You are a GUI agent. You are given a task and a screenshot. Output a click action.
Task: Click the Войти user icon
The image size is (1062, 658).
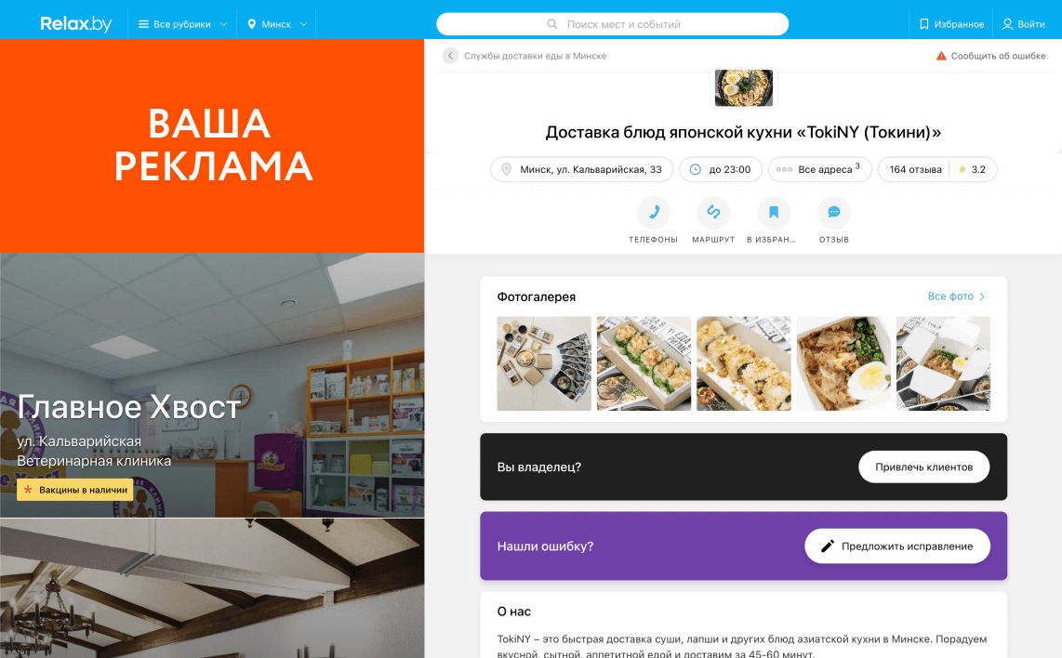[1008, 24]
